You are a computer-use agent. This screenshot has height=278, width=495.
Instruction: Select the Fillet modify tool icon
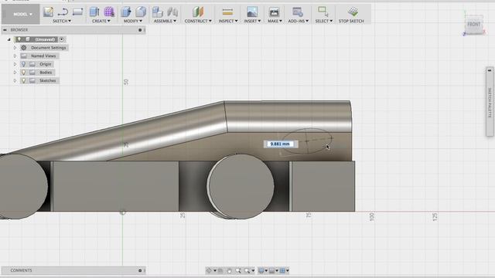[x=141, y=12]
